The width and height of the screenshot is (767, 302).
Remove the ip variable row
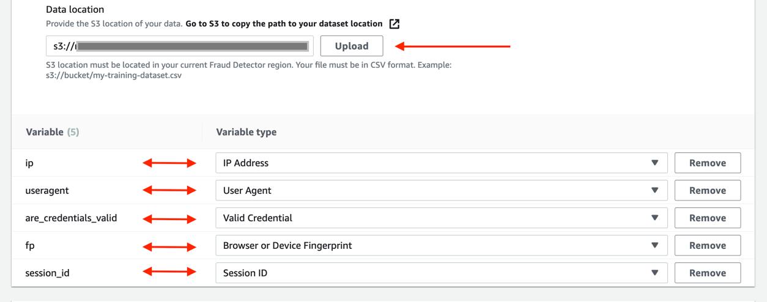707,163
